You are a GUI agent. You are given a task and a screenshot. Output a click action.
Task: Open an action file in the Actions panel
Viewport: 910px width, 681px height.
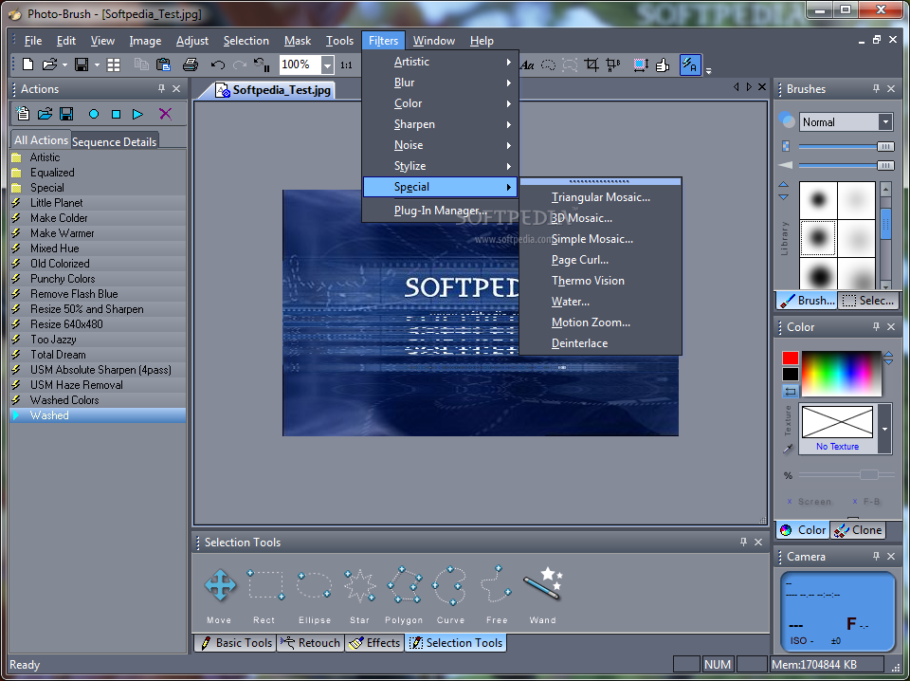(45, 114)
